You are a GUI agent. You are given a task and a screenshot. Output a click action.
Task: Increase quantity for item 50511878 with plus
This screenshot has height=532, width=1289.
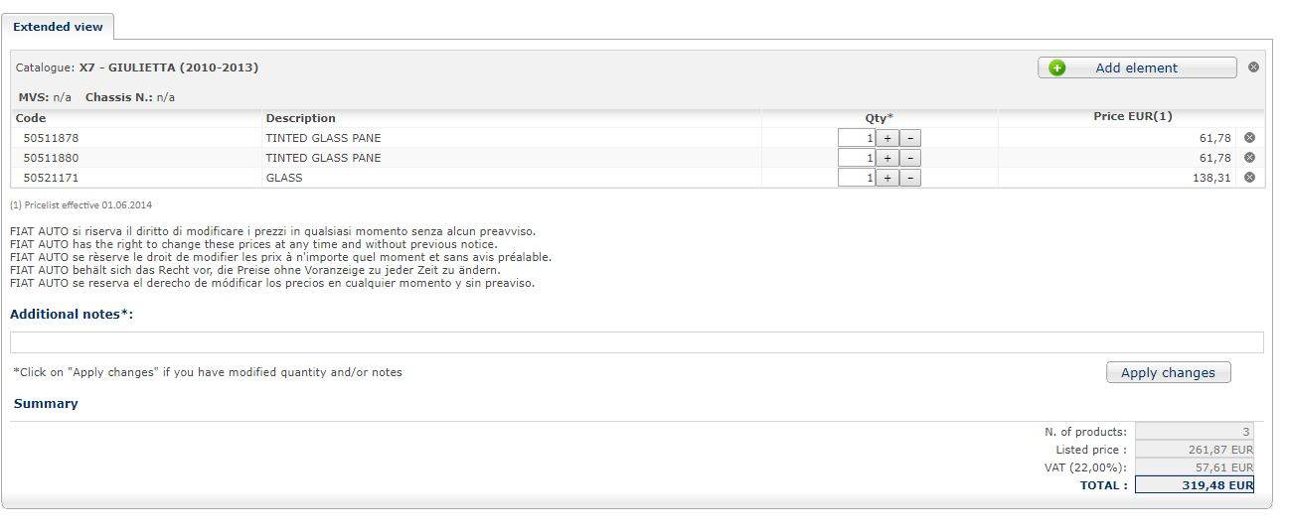886,138
